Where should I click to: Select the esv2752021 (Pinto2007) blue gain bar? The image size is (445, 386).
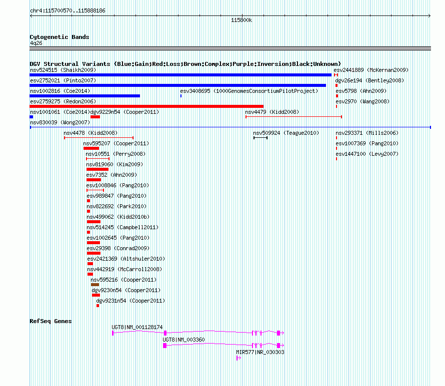177,85
